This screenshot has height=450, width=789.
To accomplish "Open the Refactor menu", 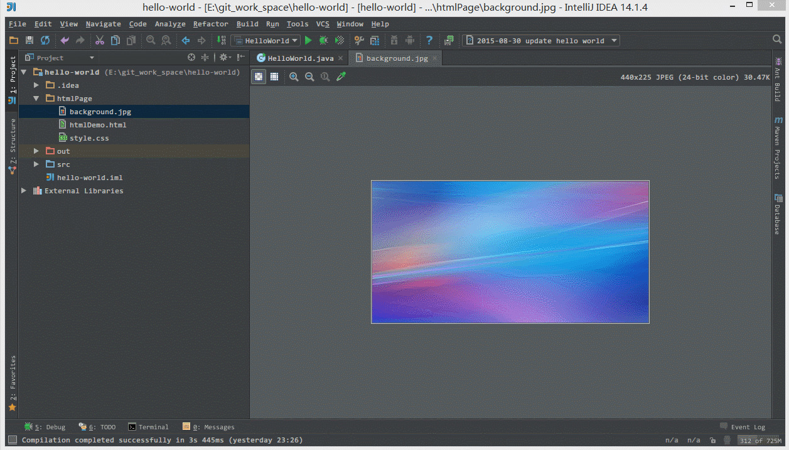I will (210, 24).
